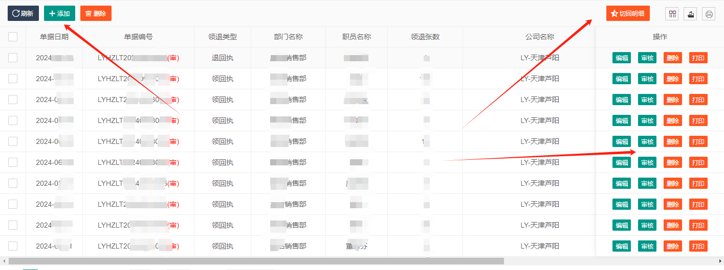This screenshot has width=724, height=270.
Task: Open the column filter grid icon
Action: pyautogui.click(x=672, y=14)
